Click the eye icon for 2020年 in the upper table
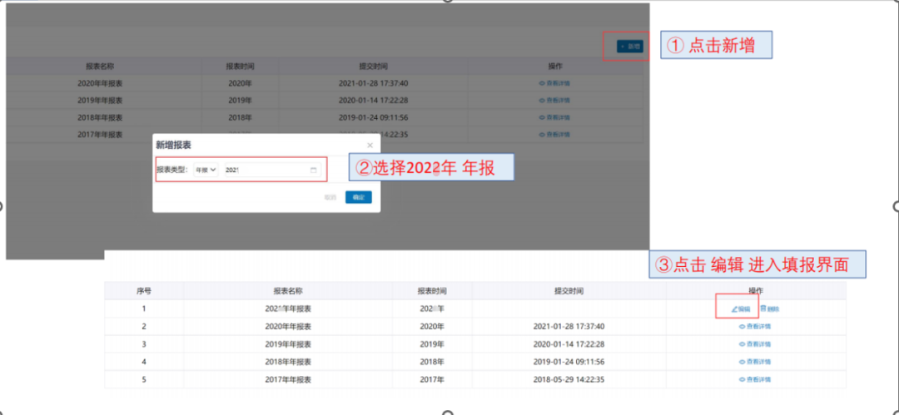This screenshot has width=899, height=415. point(542,83)
